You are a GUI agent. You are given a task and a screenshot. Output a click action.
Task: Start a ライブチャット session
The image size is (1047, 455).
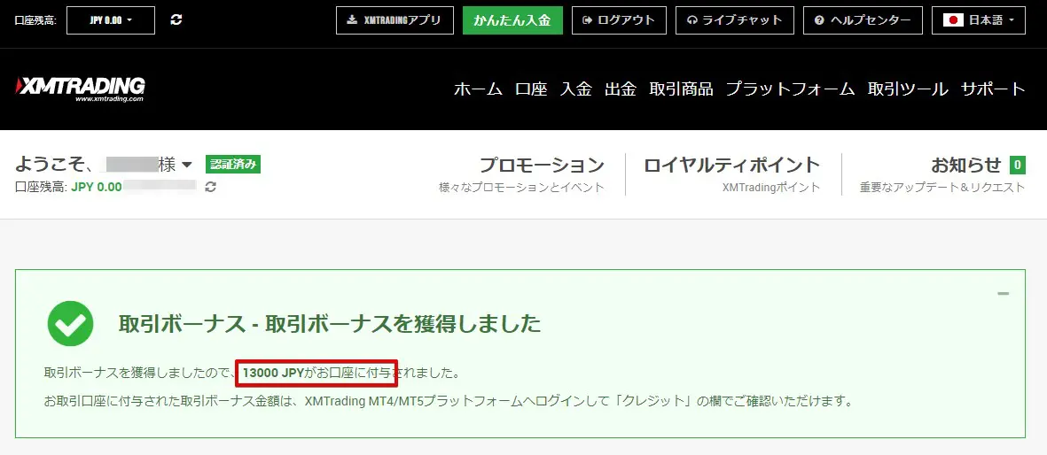pyautogui.click(x=734, y=19)
